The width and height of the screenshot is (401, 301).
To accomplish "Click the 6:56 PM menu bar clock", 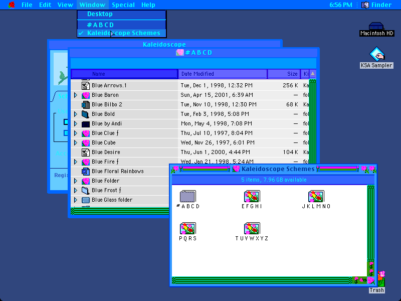I will coord(341,5).
